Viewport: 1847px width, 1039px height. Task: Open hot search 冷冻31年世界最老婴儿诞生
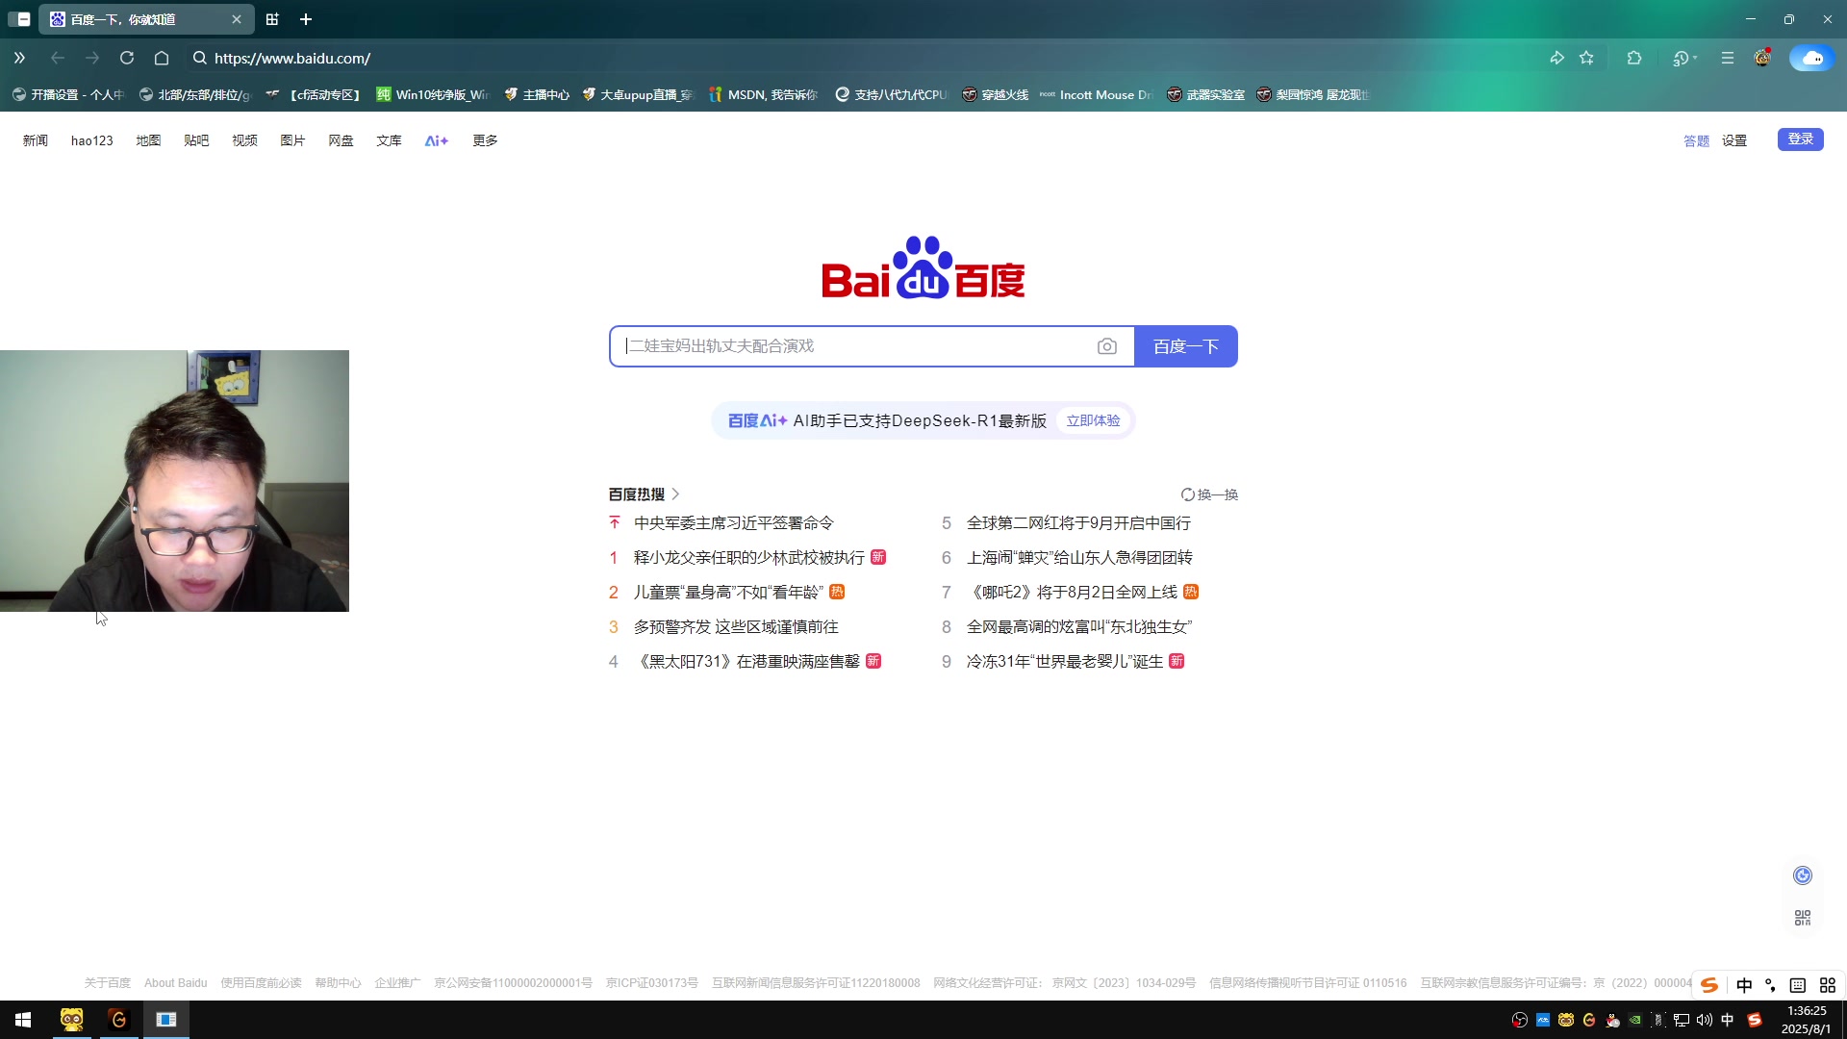pos(1065,662)
